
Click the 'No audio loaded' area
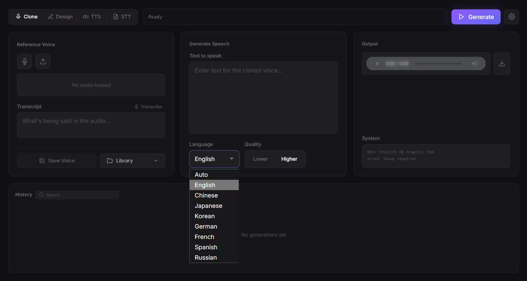(91, 85)
